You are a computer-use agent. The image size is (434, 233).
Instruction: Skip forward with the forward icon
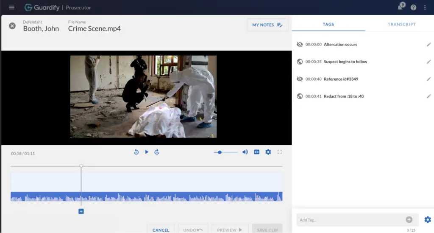(157, 152)
